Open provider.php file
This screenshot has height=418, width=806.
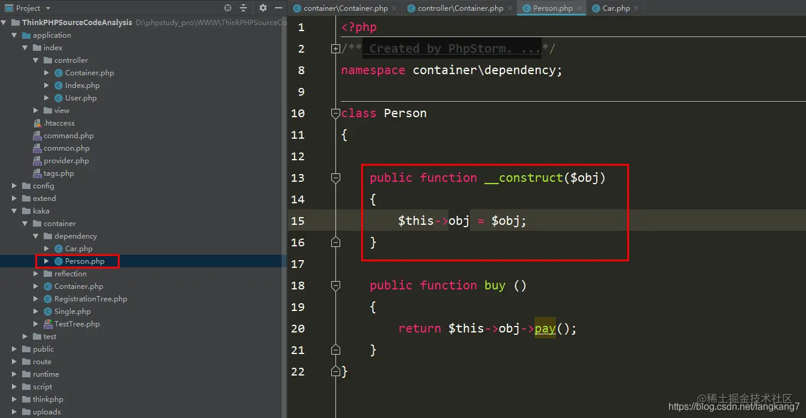pos(66,161)
